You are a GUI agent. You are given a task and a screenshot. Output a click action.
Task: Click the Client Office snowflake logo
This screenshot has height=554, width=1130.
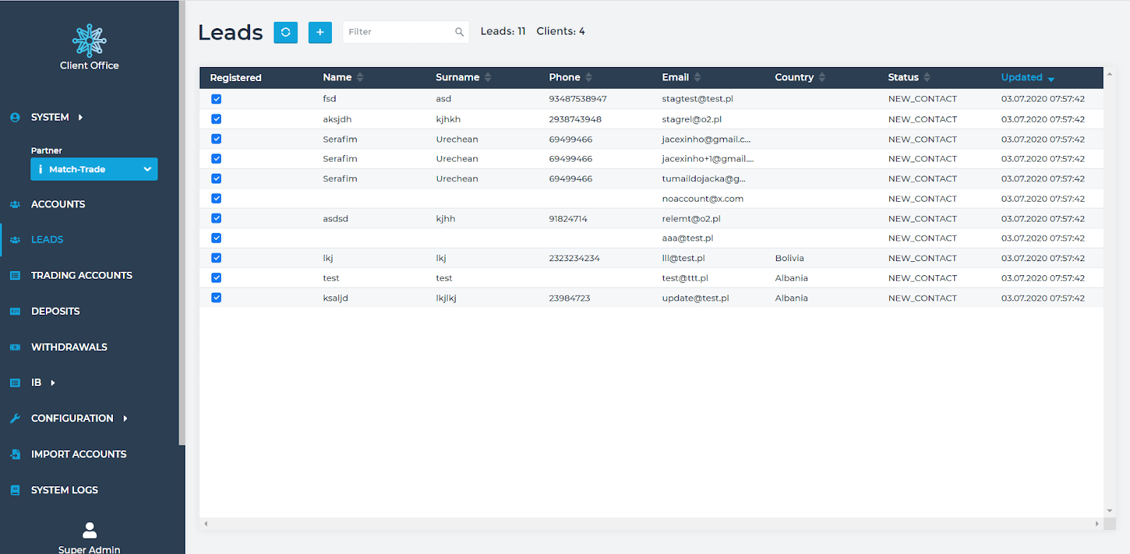pos(90,40)
